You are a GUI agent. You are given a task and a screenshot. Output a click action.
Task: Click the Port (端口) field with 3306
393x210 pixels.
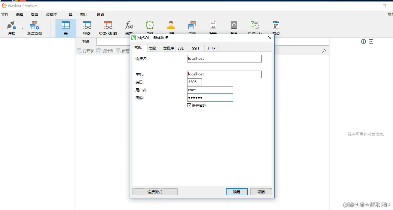pyautogui.click(x=194, y=82)
